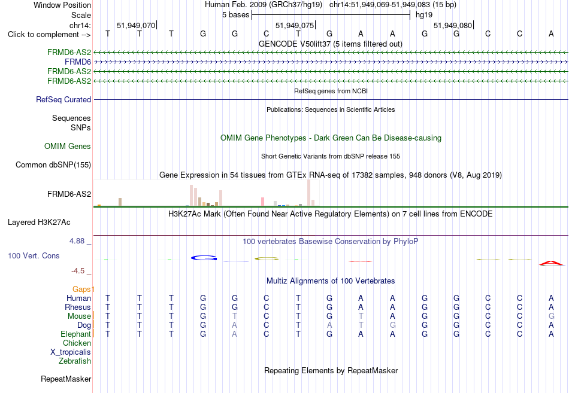
Task: Click the greyed A mismatch in Elephant row
Action: coord(234,334)
